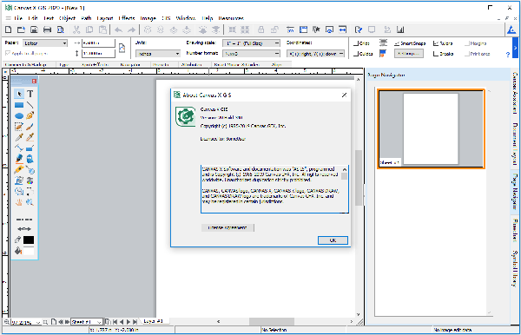
Task: Click the Open file icon
Action: click(x=21, y=30)
